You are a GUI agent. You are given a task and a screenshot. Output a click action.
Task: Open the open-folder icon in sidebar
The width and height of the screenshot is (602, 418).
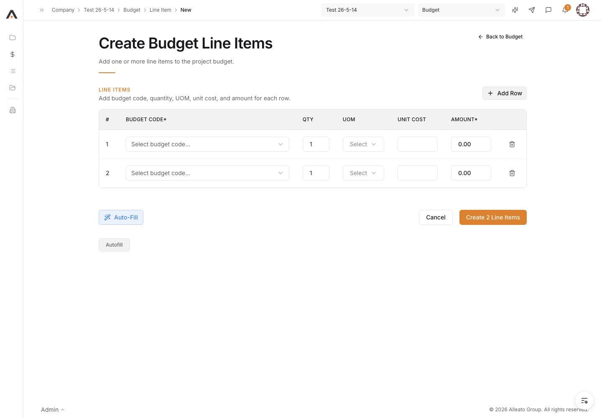[x=13, y=88]
